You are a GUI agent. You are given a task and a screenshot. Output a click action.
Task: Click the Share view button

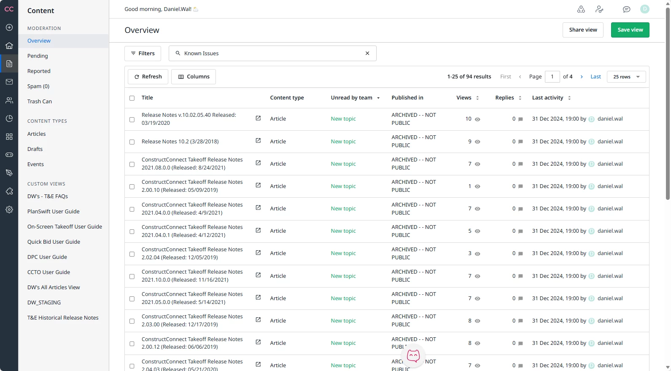point(583,30)
